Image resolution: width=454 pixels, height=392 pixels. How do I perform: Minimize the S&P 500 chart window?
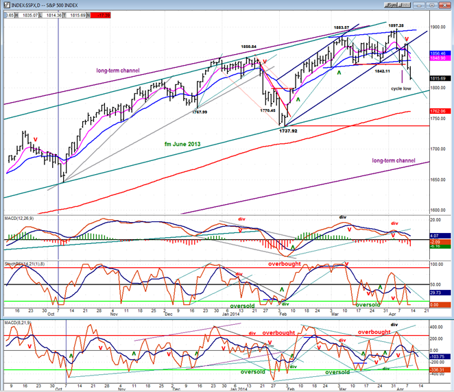pos(419,5)
